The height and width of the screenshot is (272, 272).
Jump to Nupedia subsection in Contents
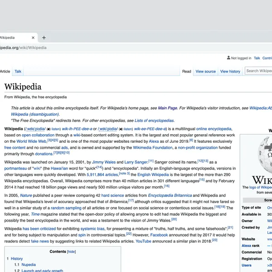tap(28, 264)
